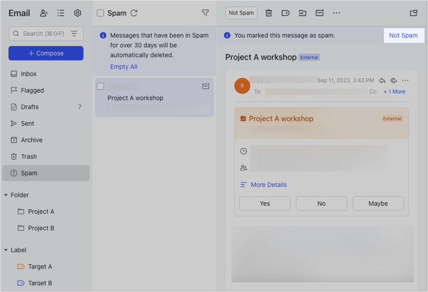
Task: Click Not Spam in the banner
Action: (x=403, y=35)
